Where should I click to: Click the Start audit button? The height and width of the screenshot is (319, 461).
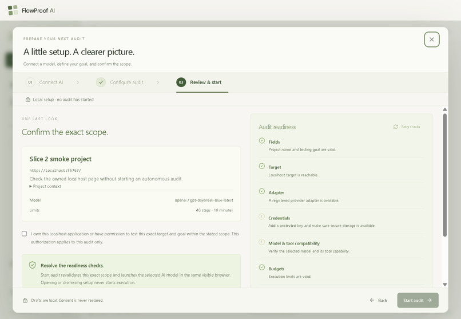click(418, 300)
